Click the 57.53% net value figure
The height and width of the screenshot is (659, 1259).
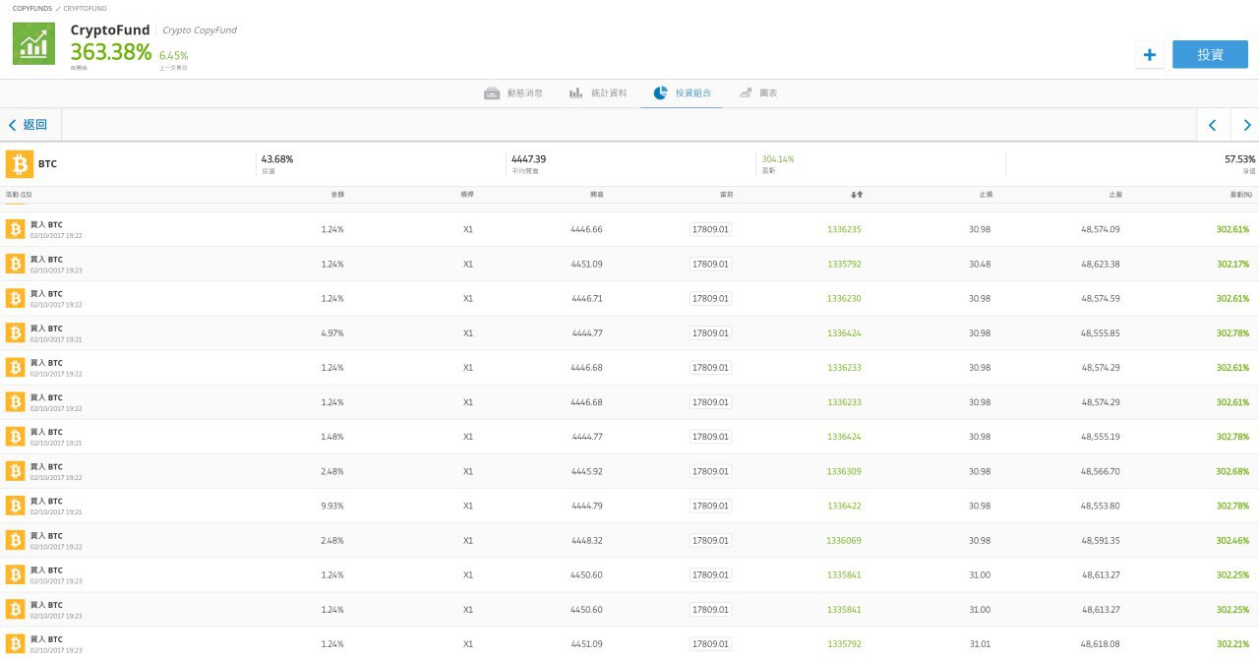pyautogui.click(x=1239, y=158)
